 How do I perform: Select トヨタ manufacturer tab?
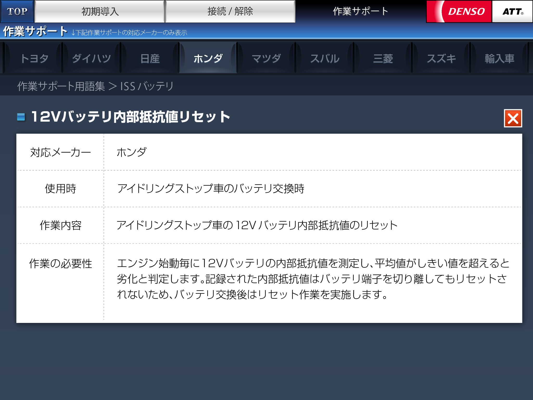point(34,58)
